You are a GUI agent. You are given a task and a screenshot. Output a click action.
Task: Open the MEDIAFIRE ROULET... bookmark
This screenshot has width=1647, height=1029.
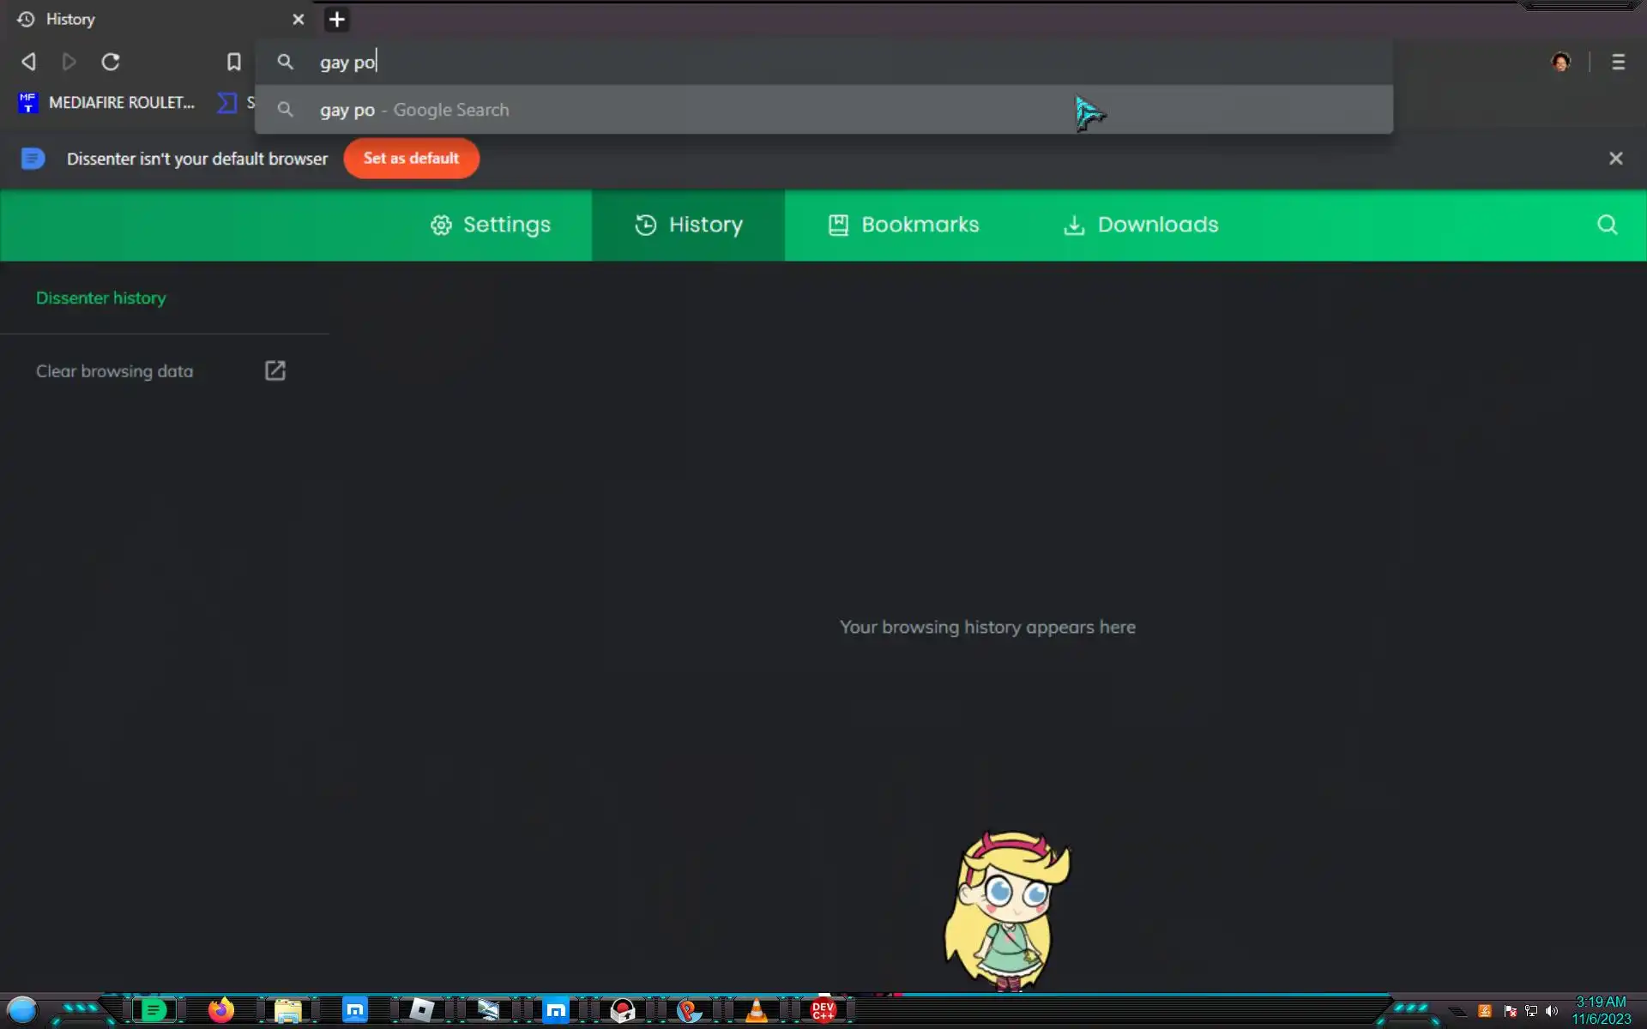(107, 103)
